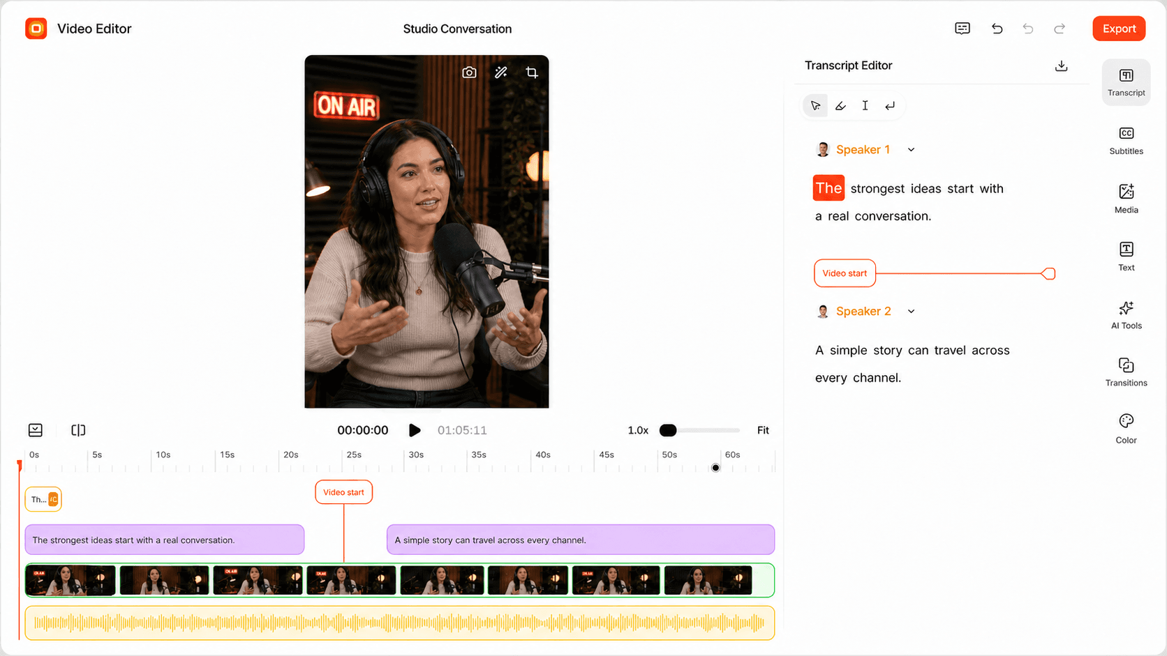Screen dimensions: 1167x656
Task: Click the highlighted word "The"
Action: (x=828, y=188)
